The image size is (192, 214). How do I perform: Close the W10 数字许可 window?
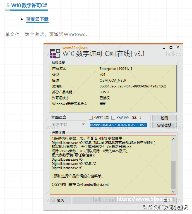click(178, 47)
